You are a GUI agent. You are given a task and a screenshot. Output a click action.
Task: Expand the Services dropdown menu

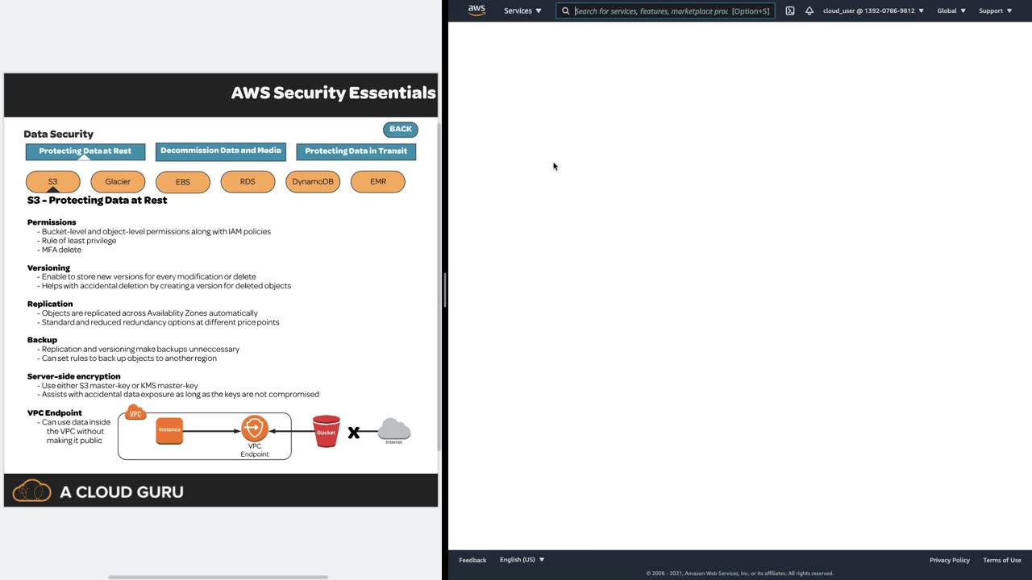click(522, 11)
